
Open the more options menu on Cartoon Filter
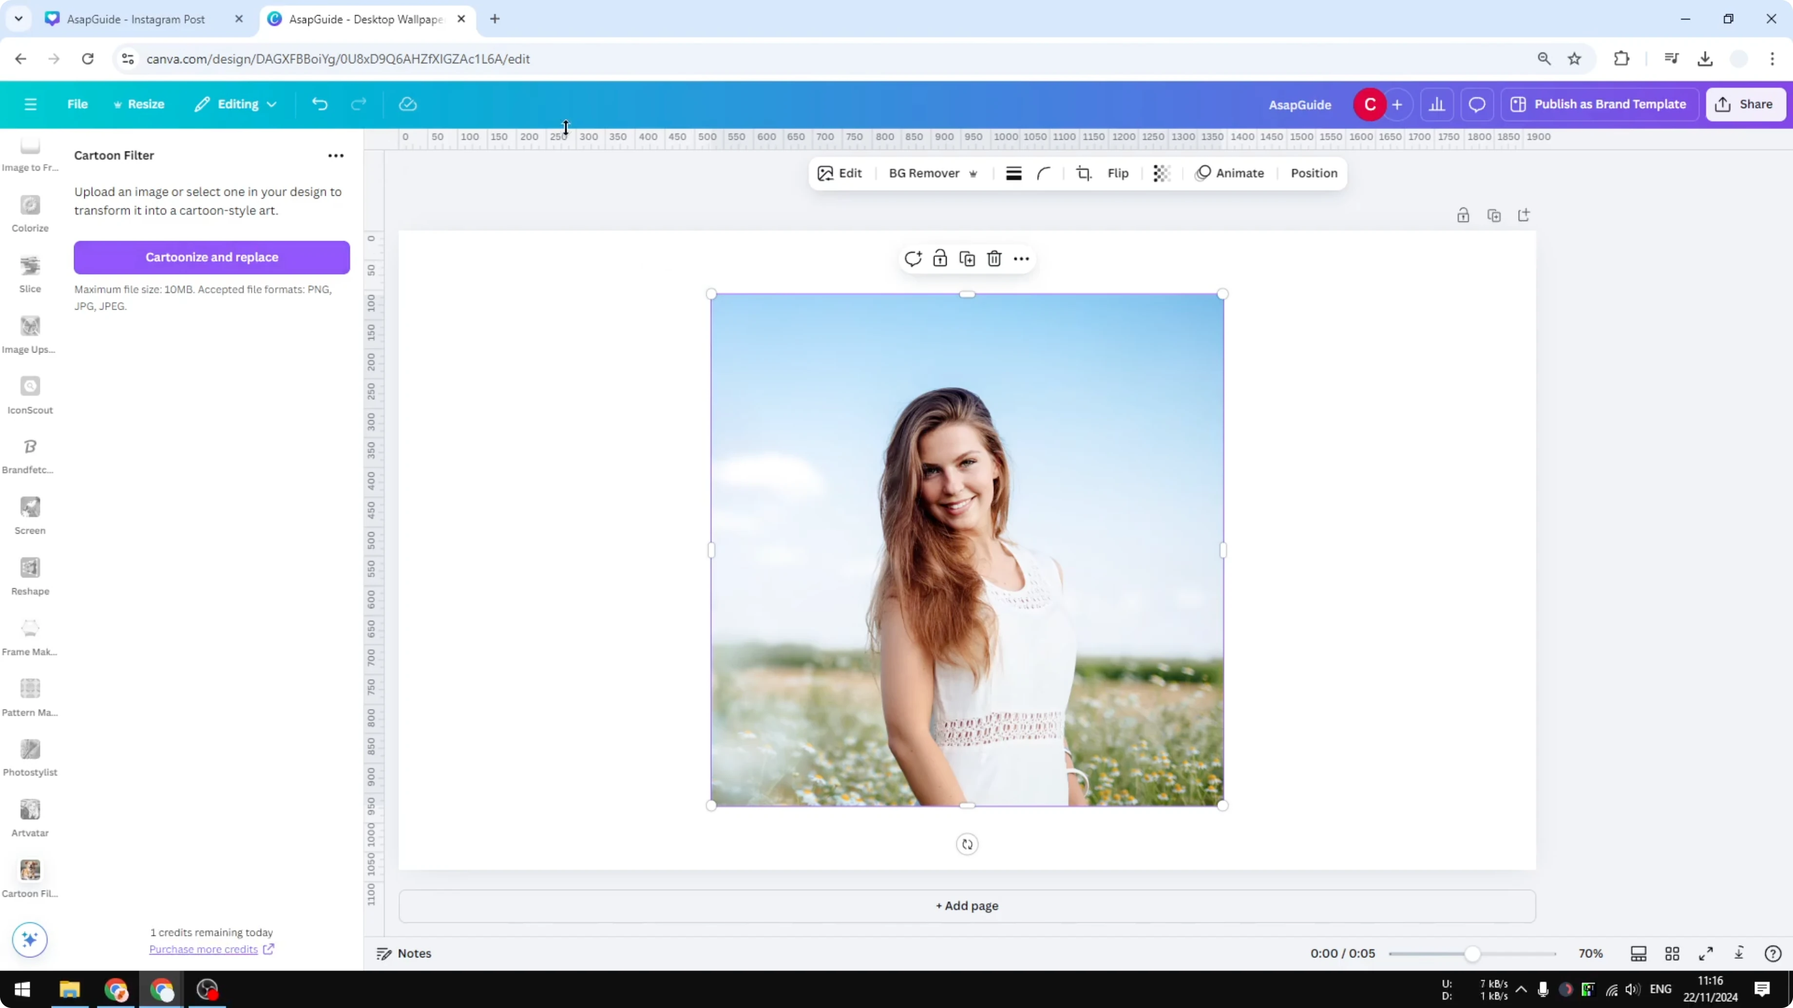click(336, 155)
